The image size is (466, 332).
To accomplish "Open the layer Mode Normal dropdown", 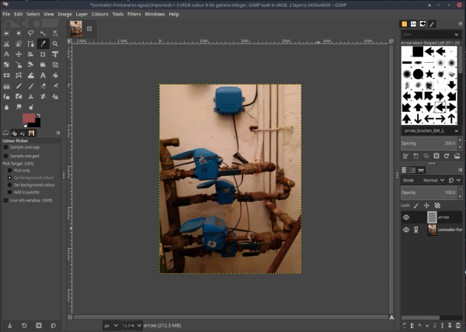I will (423, 180).
